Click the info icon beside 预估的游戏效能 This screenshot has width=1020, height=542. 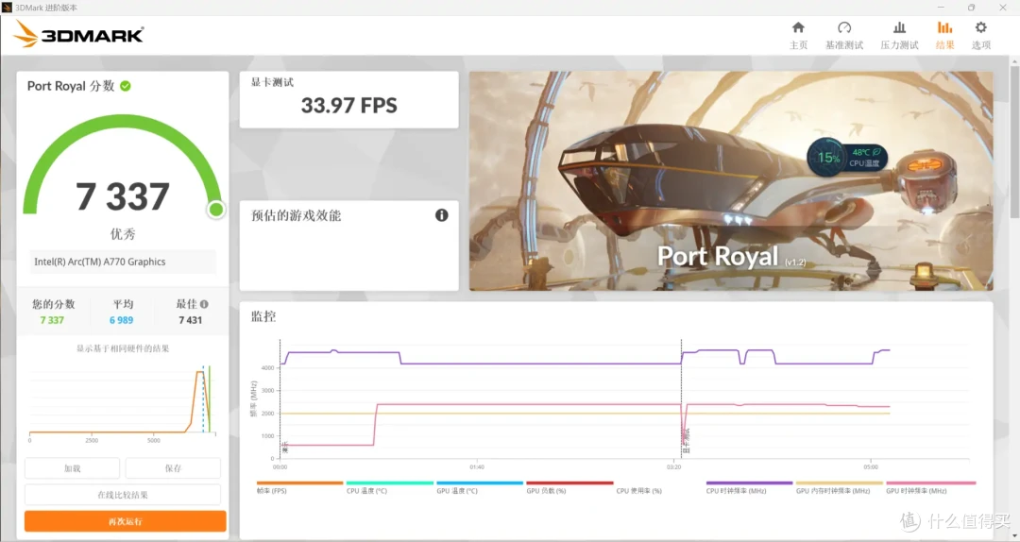coord(442,215)
